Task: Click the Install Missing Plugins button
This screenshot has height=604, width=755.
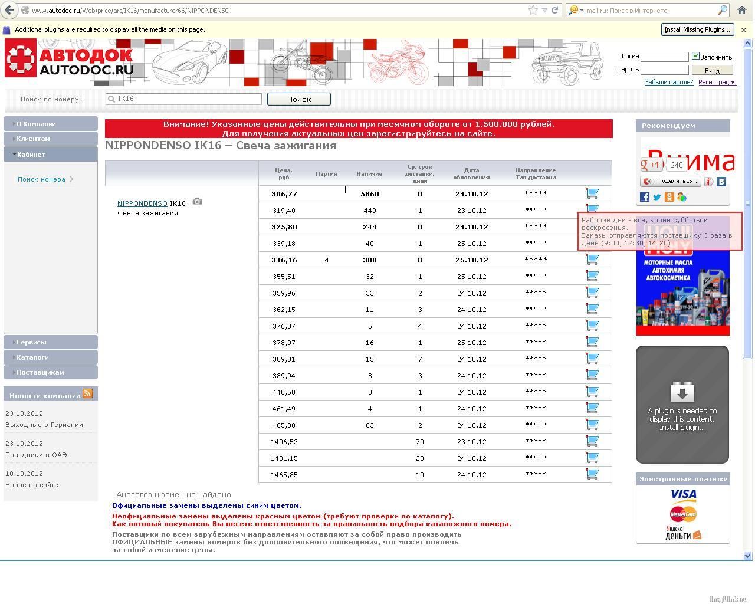Action: click(697, 29)
